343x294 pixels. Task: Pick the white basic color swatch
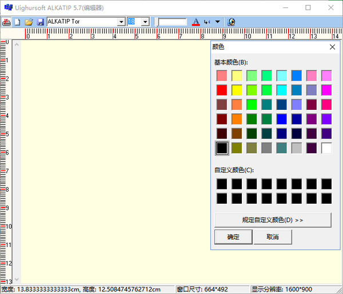326,148
